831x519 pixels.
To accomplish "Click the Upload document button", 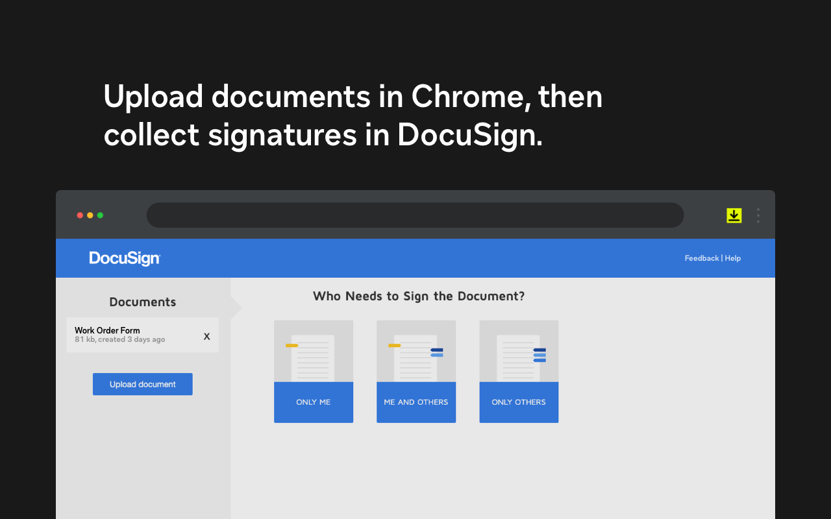I will click(142, 384).
